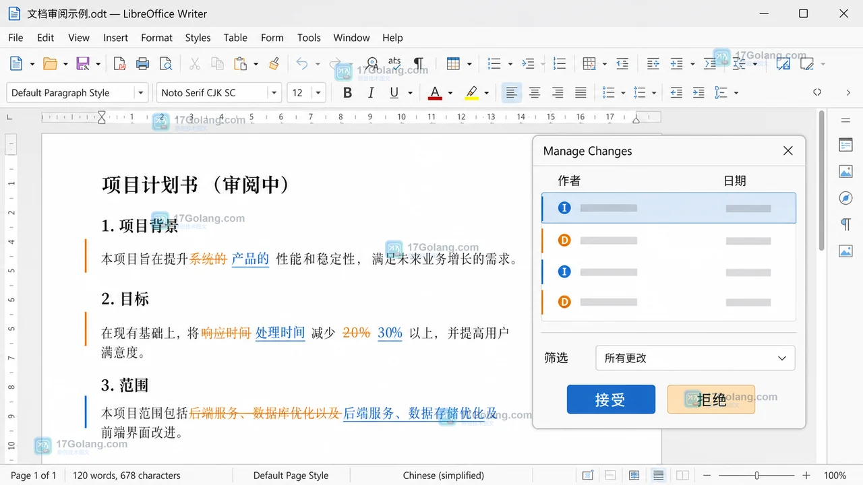Image resolution: width=863 pixels, height=485 pixels.
Task: Open the Format menu
Action: [157, 38]
